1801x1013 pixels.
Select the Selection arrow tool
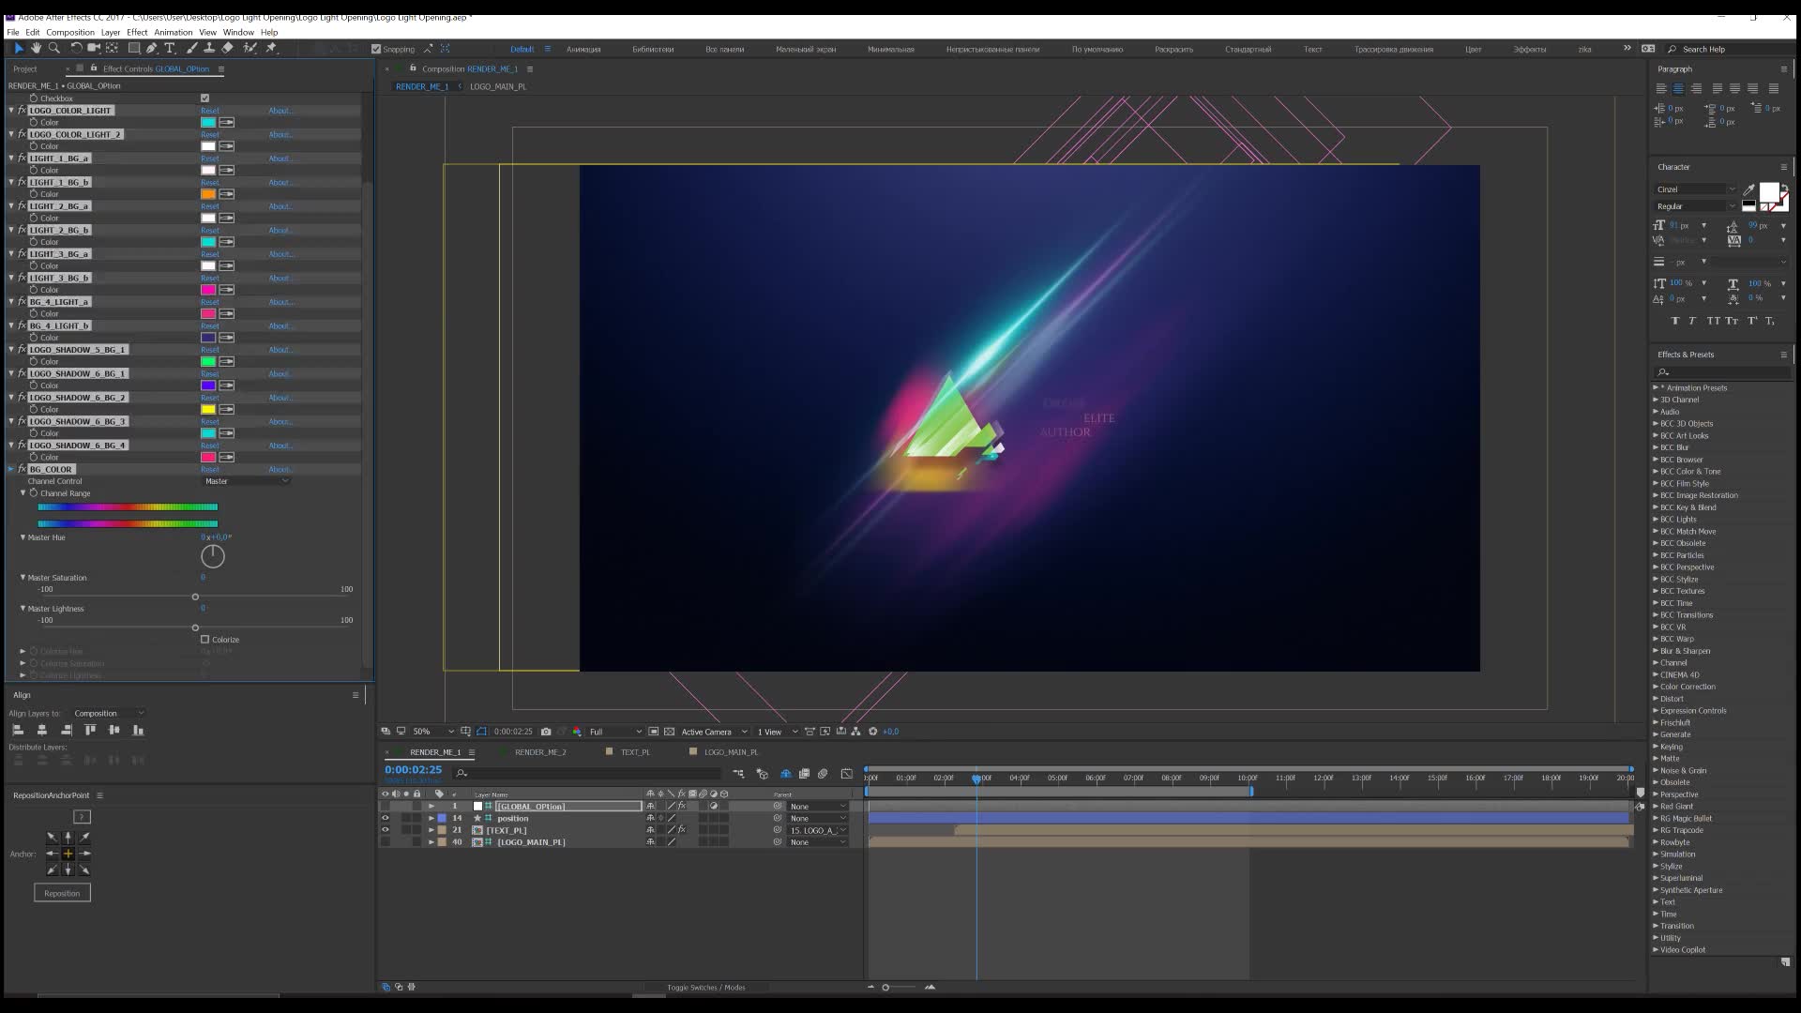[x=18, y=48]
